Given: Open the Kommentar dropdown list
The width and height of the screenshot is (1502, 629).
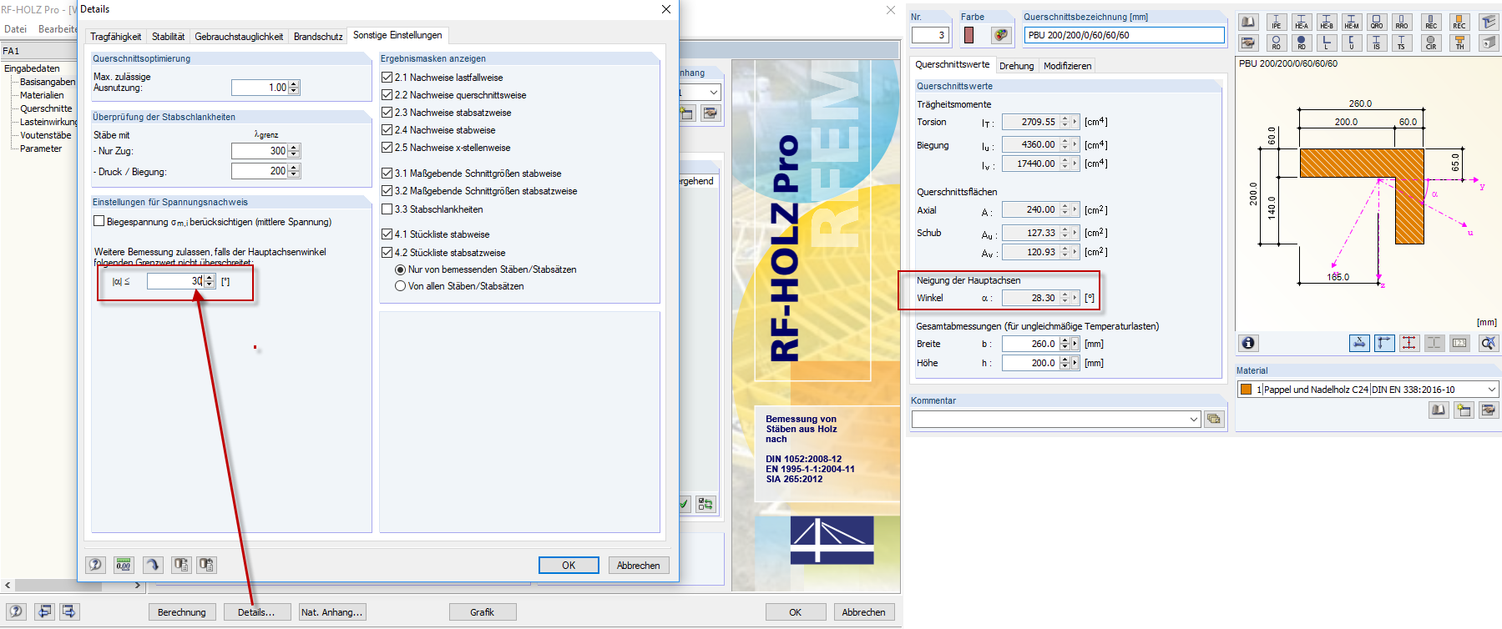Looking at the screenshot, I should (1194, 419).
